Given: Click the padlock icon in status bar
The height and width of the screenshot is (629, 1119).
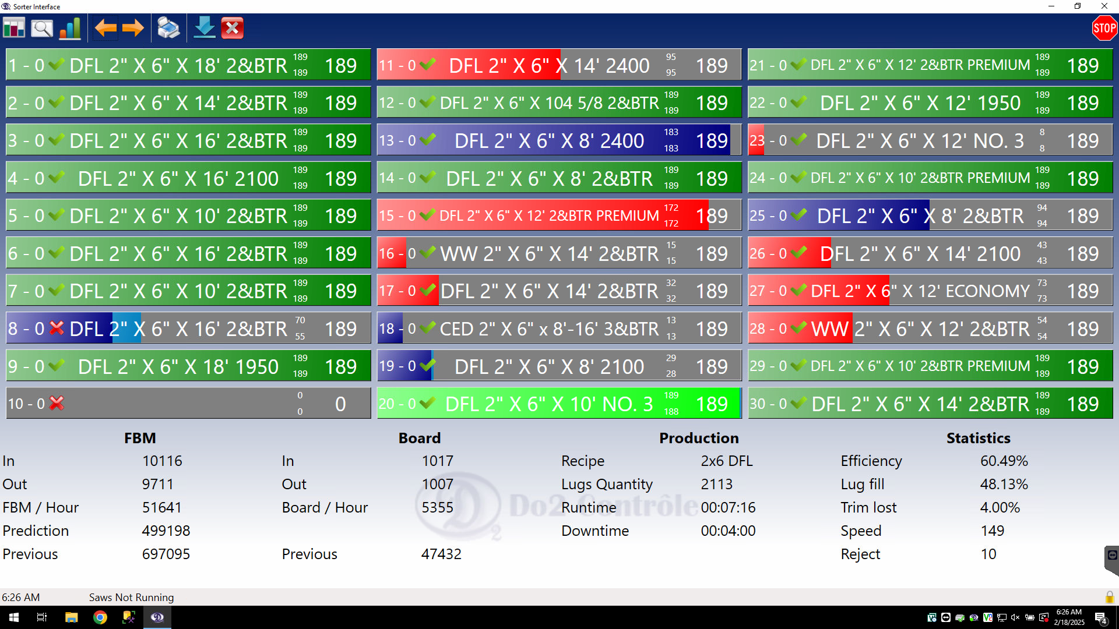Looking at the screenshot, I should click(x=1109, y=597).
